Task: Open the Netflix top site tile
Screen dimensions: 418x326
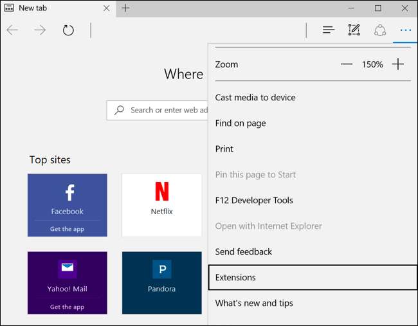Action: click(161, 204)
